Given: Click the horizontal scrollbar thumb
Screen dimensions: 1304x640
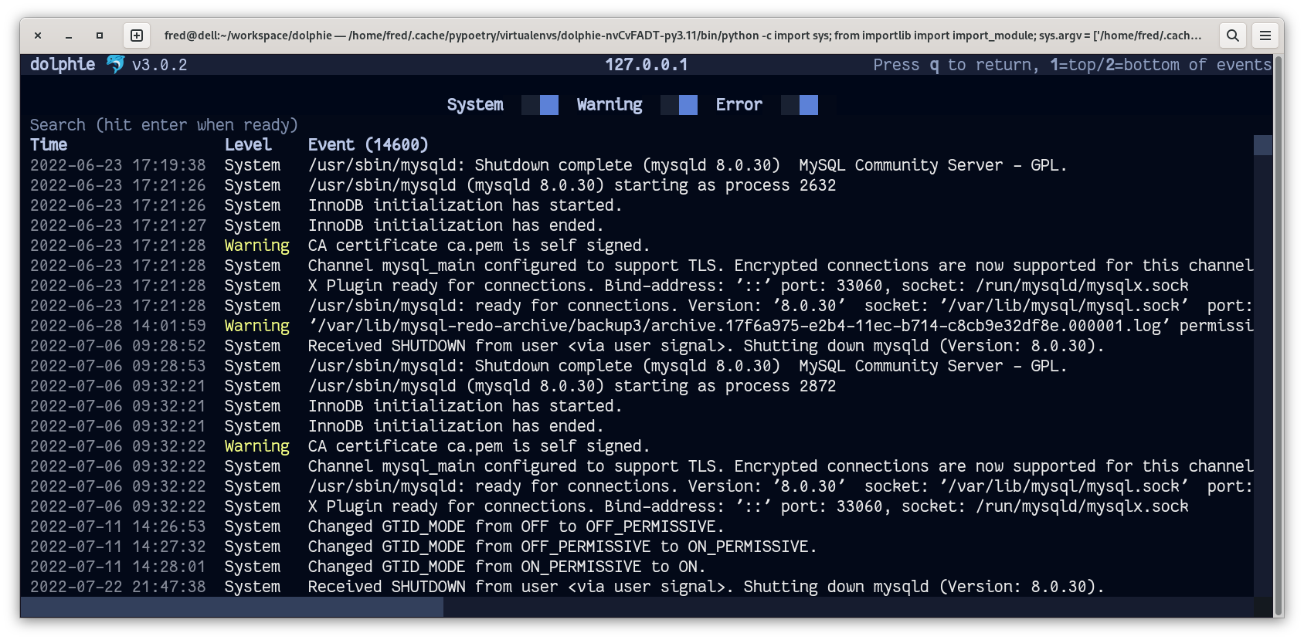Looking at the screenshot, I should 232,608.
